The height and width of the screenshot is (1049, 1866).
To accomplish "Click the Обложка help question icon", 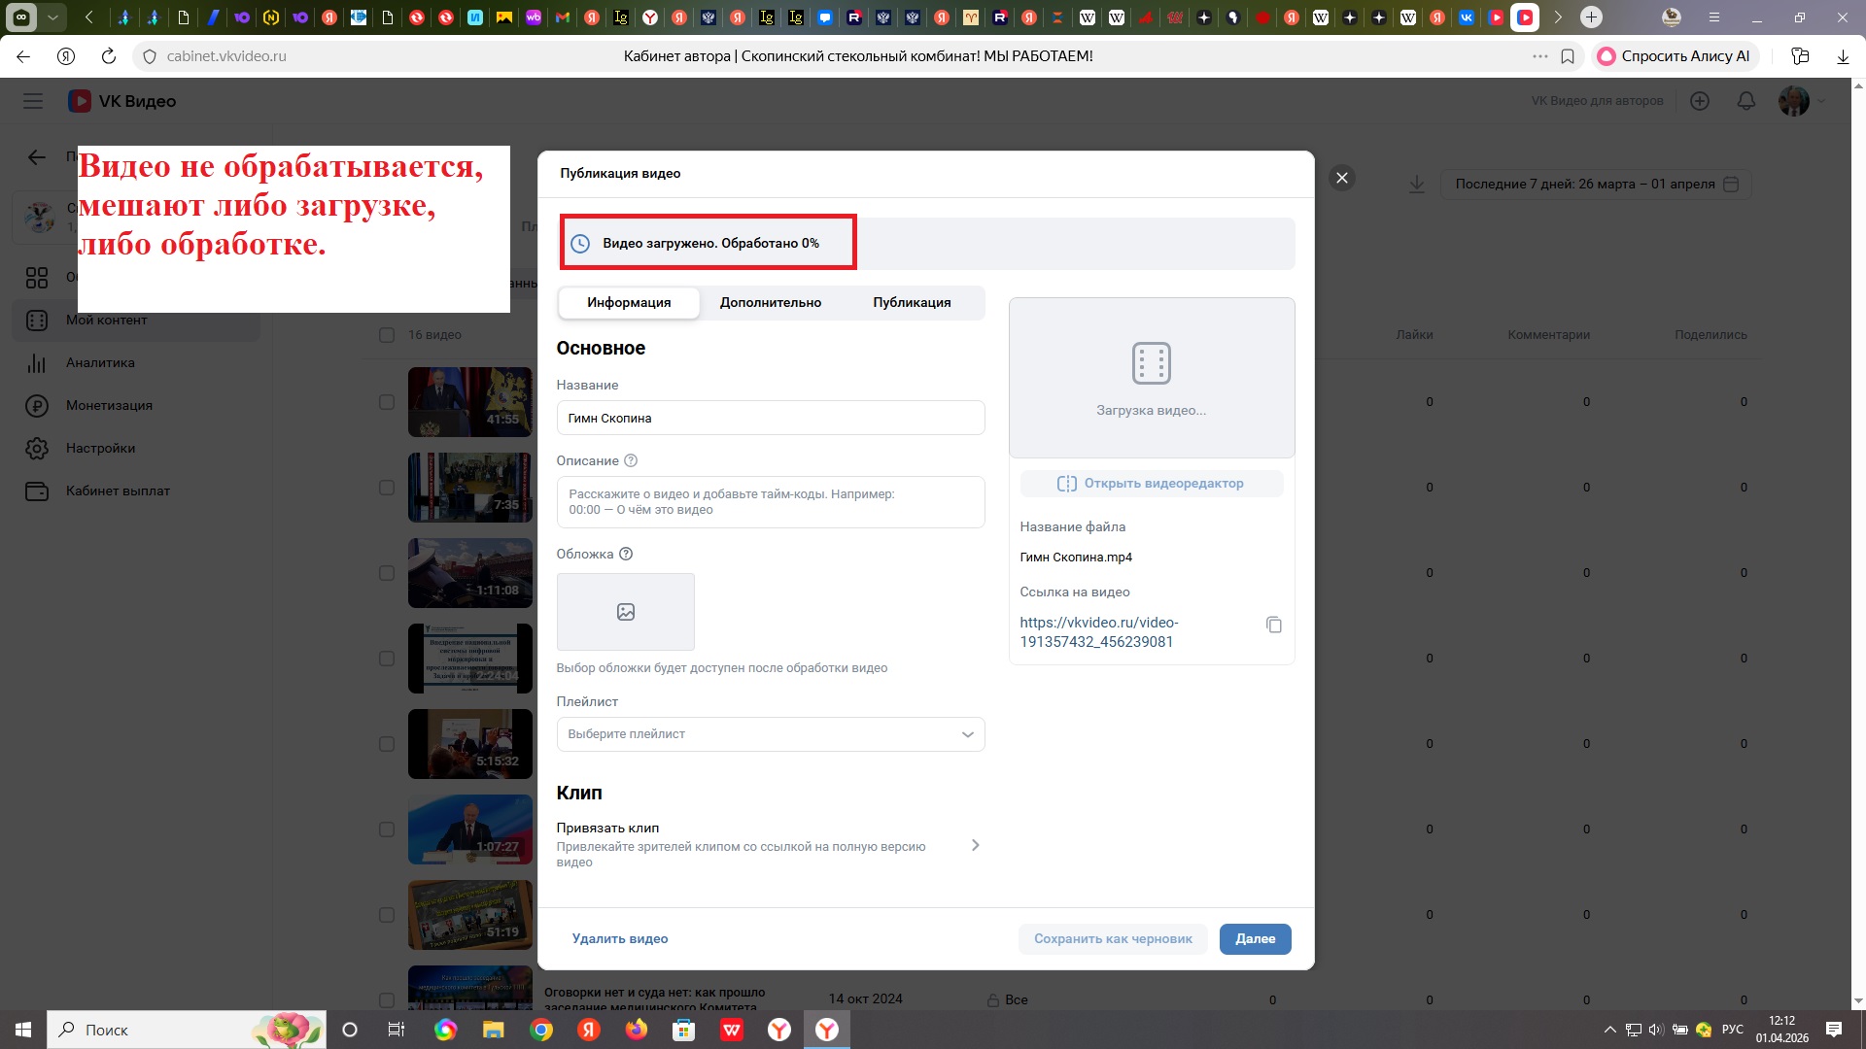I will point(626,554).
